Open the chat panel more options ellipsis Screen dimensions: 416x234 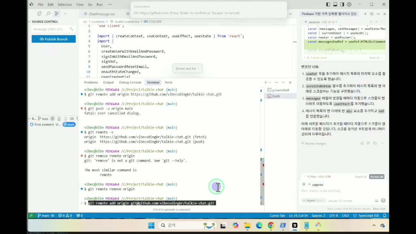[x=378, y=14]
